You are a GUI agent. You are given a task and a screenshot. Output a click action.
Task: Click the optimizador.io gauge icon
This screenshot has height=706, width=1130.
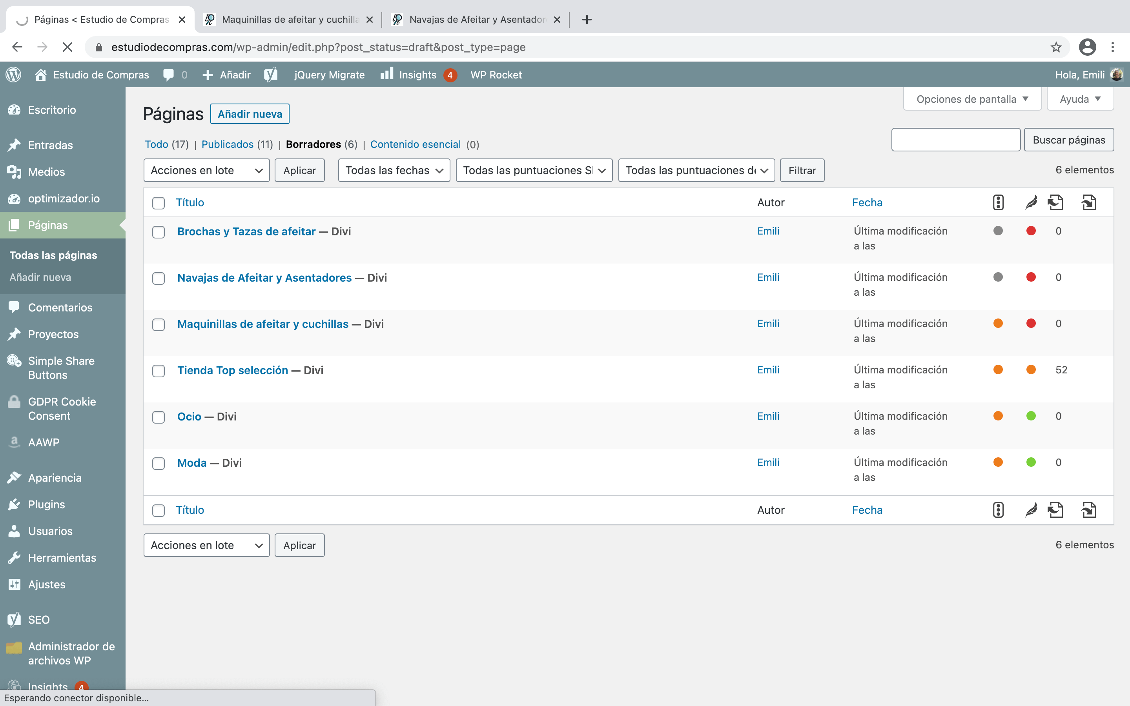pos(14,198)
